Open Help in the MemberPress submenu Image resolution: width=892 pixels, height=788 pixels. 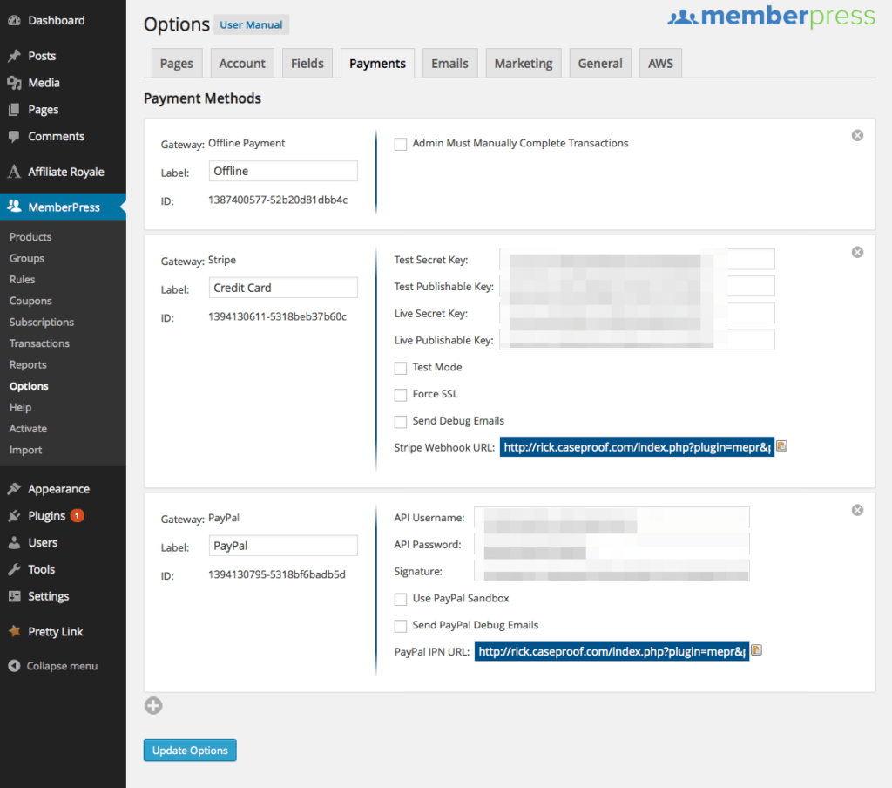coord(21,408)
